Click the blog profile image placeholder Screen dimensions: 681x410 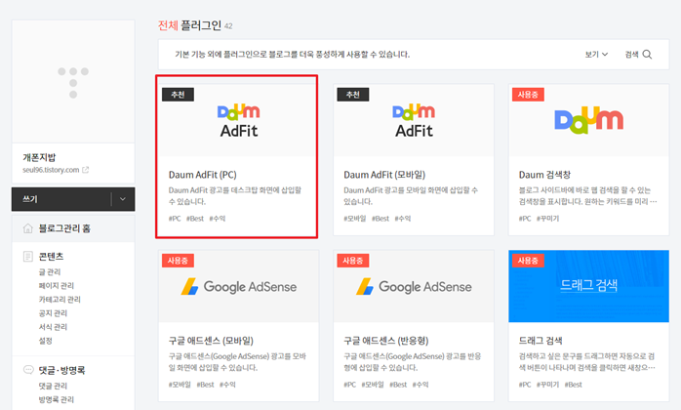(x=73, y=82)
